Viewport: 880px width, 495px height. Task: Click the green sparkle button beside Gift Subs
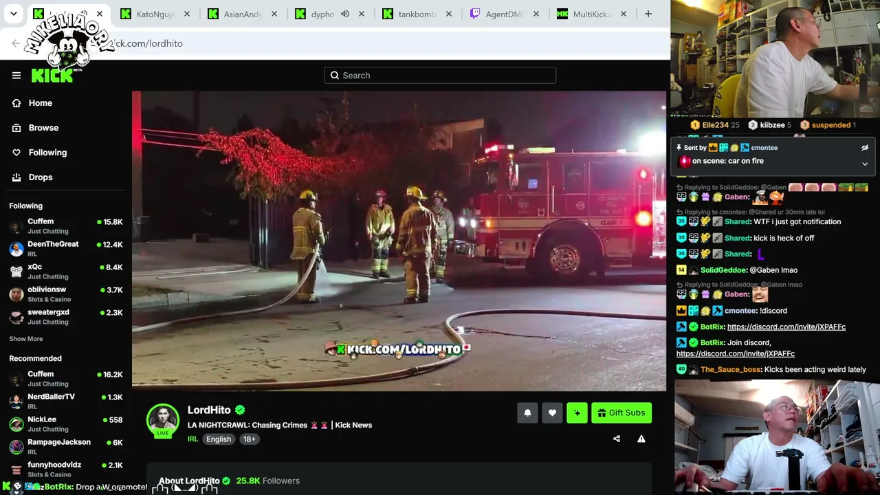coord(577,412)
